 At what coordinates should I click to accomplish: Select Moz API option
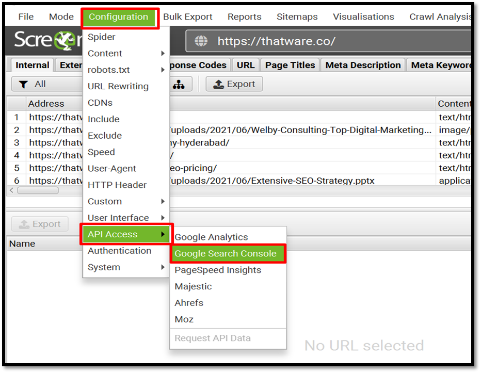pyautogui.click(x=228, y=320)
